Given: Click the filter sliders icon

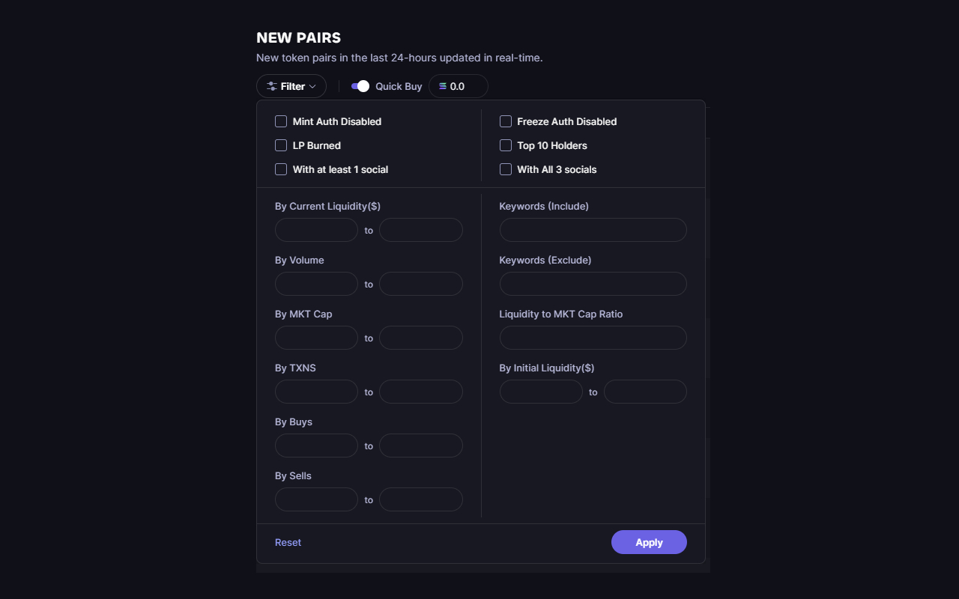Looking at the screenshot, I should (271, 86).
